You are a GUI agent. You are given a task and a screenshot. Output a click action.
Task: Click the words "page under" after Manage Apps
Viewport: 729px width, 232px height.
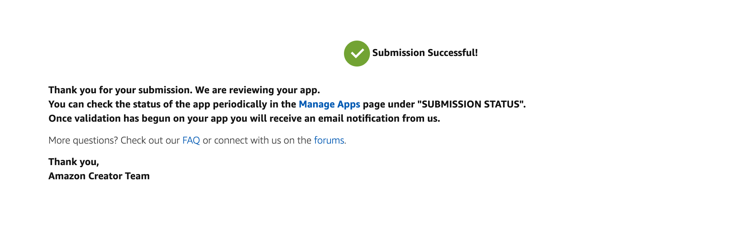pyautogui.click(x=389, y=104)
